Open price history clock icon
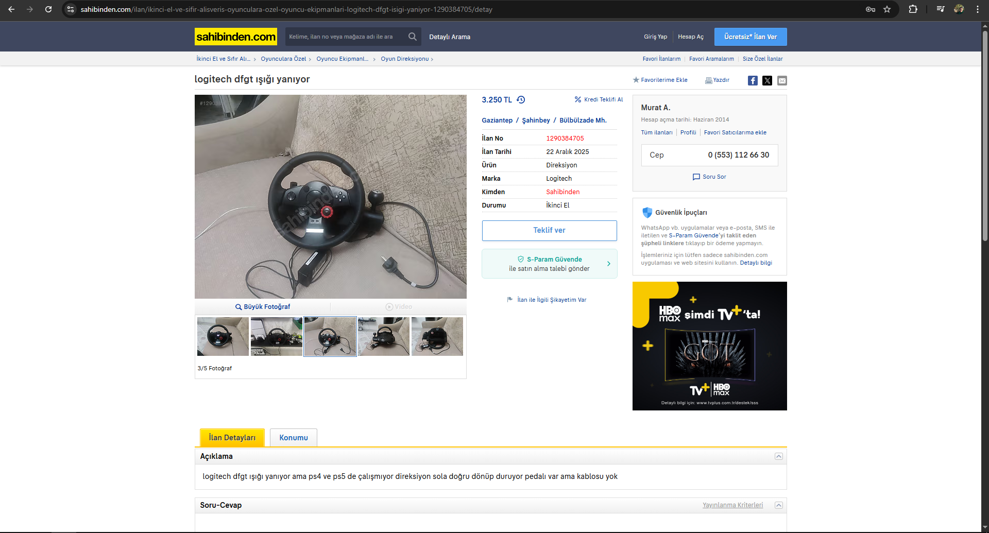The width and height of the screenshot is (989, 533). point(521,100)
